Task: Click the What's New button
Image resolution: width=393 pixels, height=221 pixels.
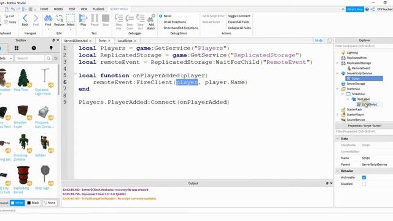Action: 355,9
